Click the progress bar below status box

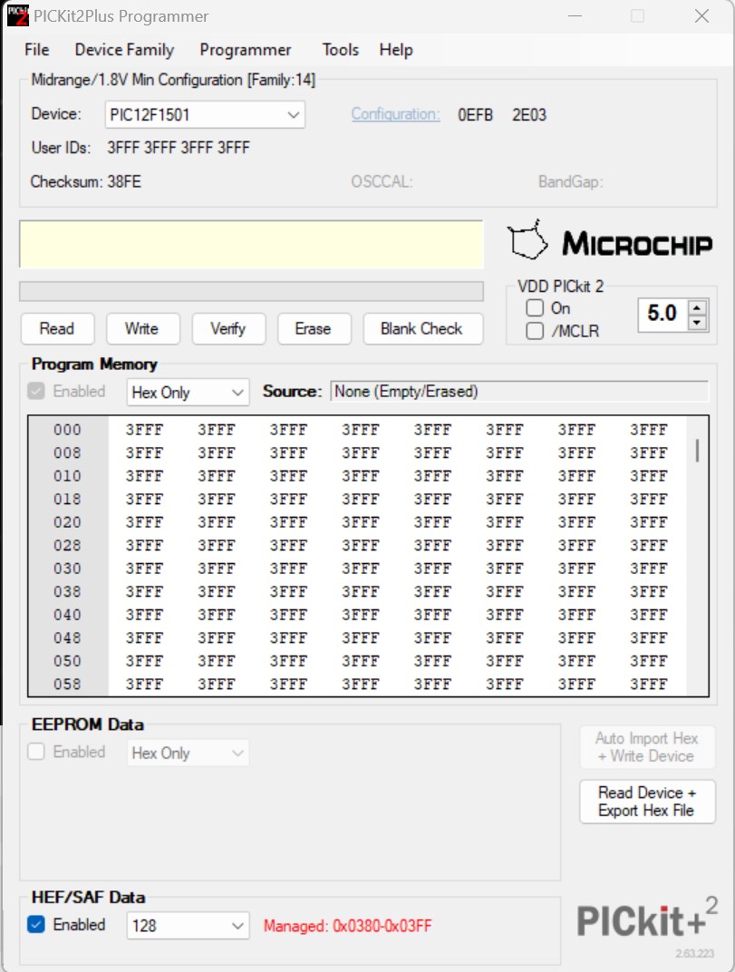(x=251, y=291)
